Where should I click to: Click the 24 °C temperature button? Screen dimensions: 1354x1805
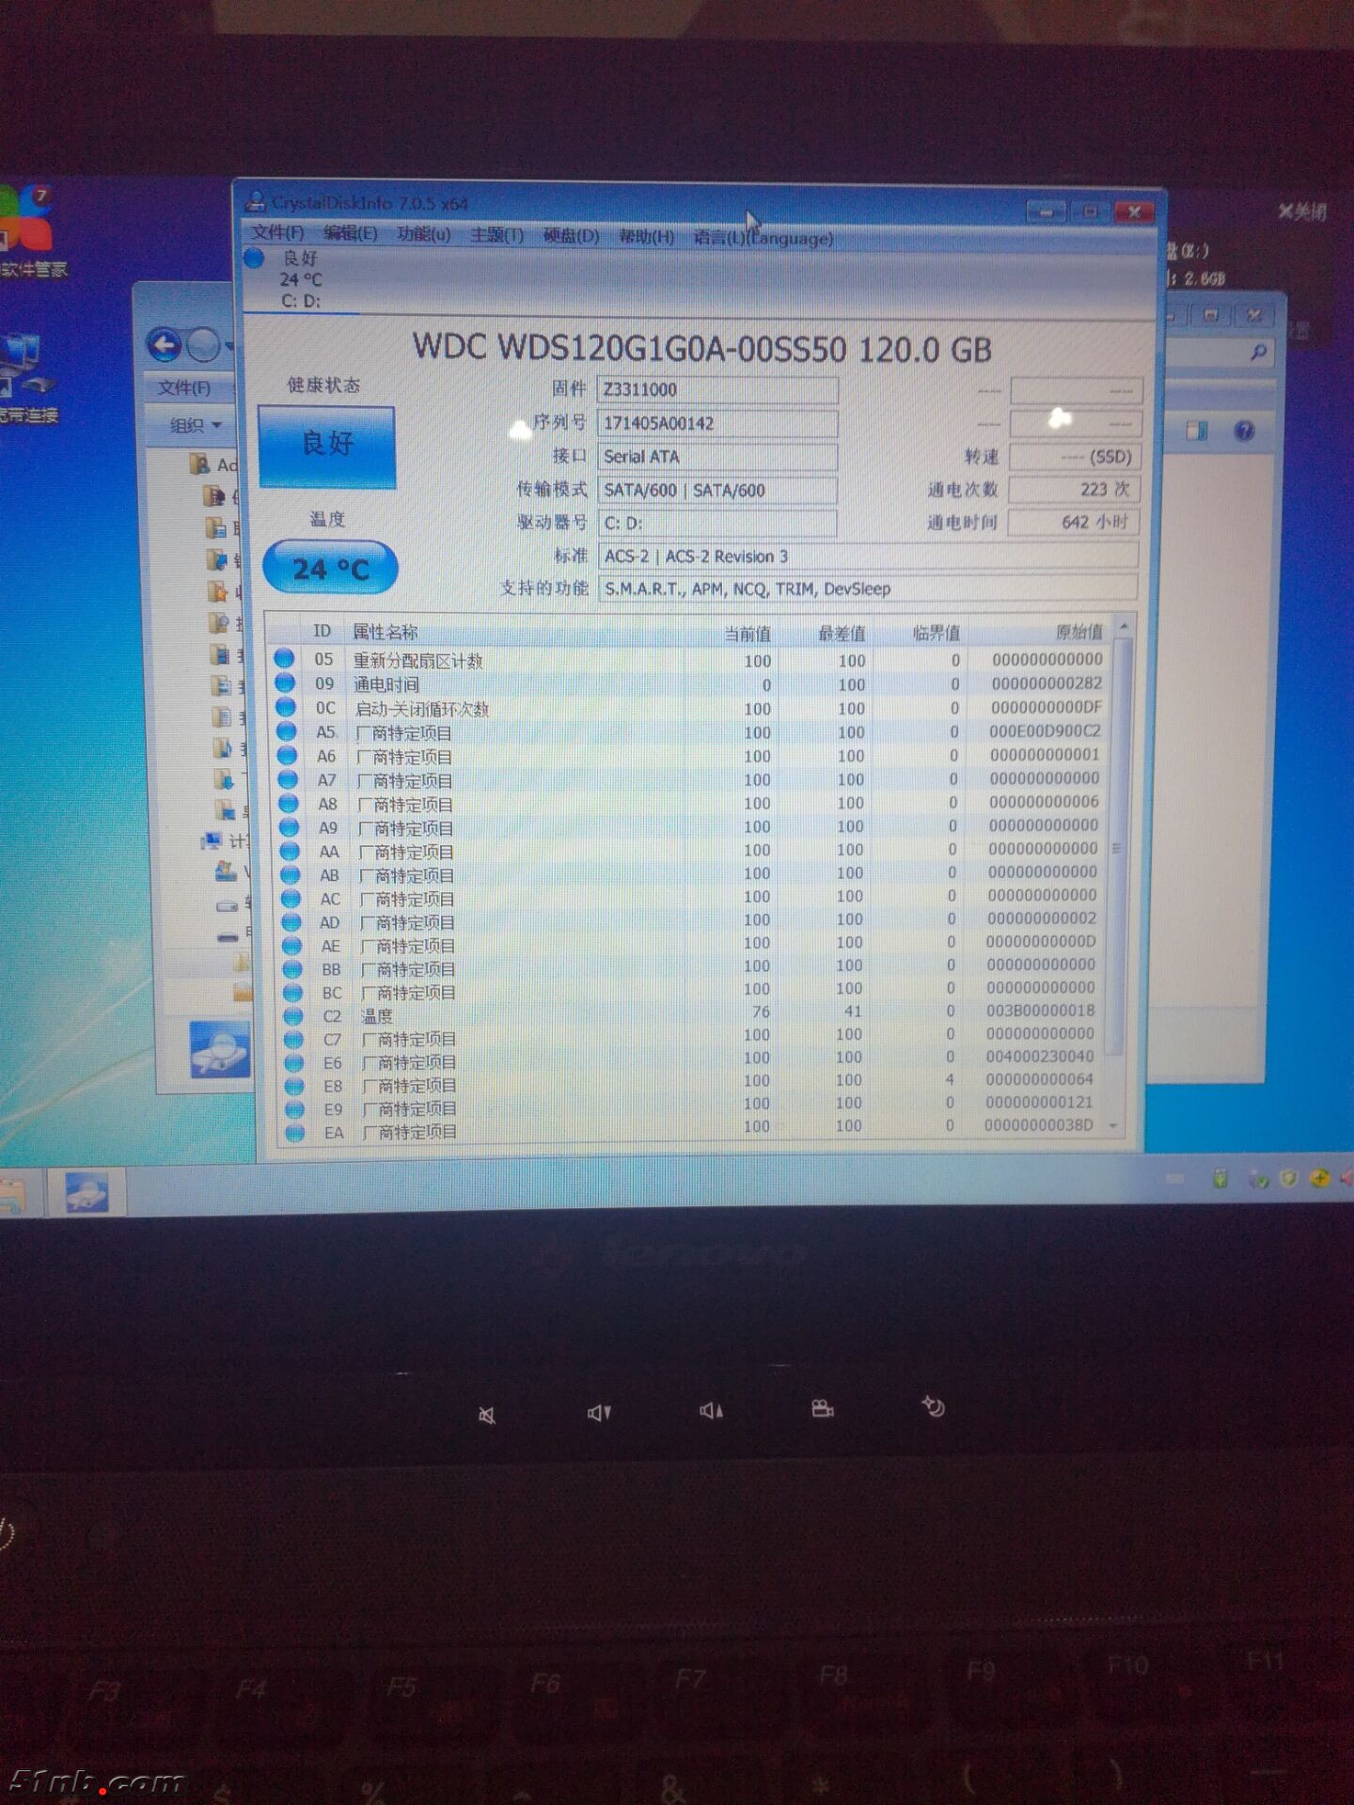[x=330, y=568]
